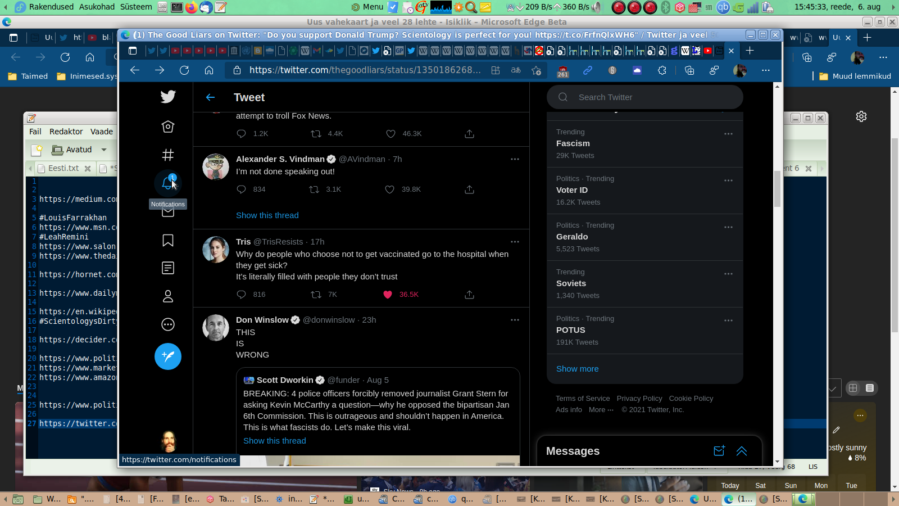This screenshot has width=899, height=506.
Task: Go back with Tweet header arrow
Action: click(211, 97)
